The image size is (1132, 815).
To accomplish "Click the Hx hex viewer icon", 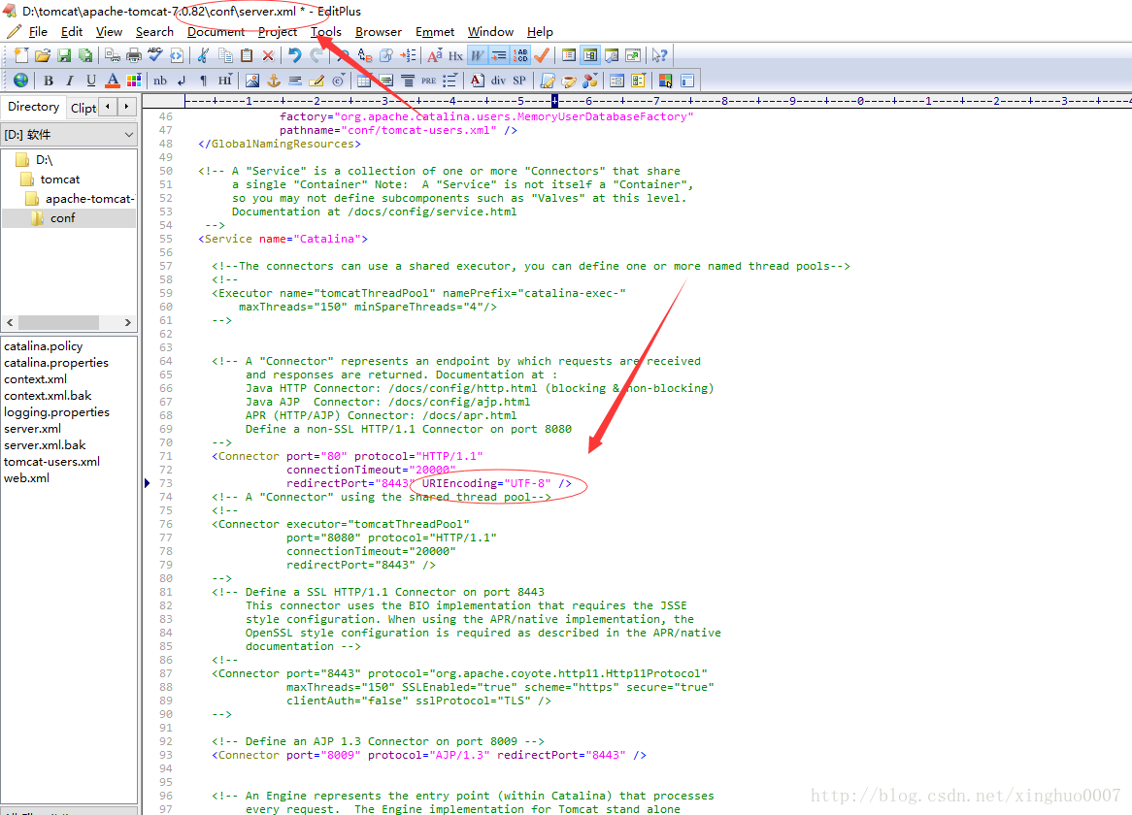I will (x=455, y=55).
